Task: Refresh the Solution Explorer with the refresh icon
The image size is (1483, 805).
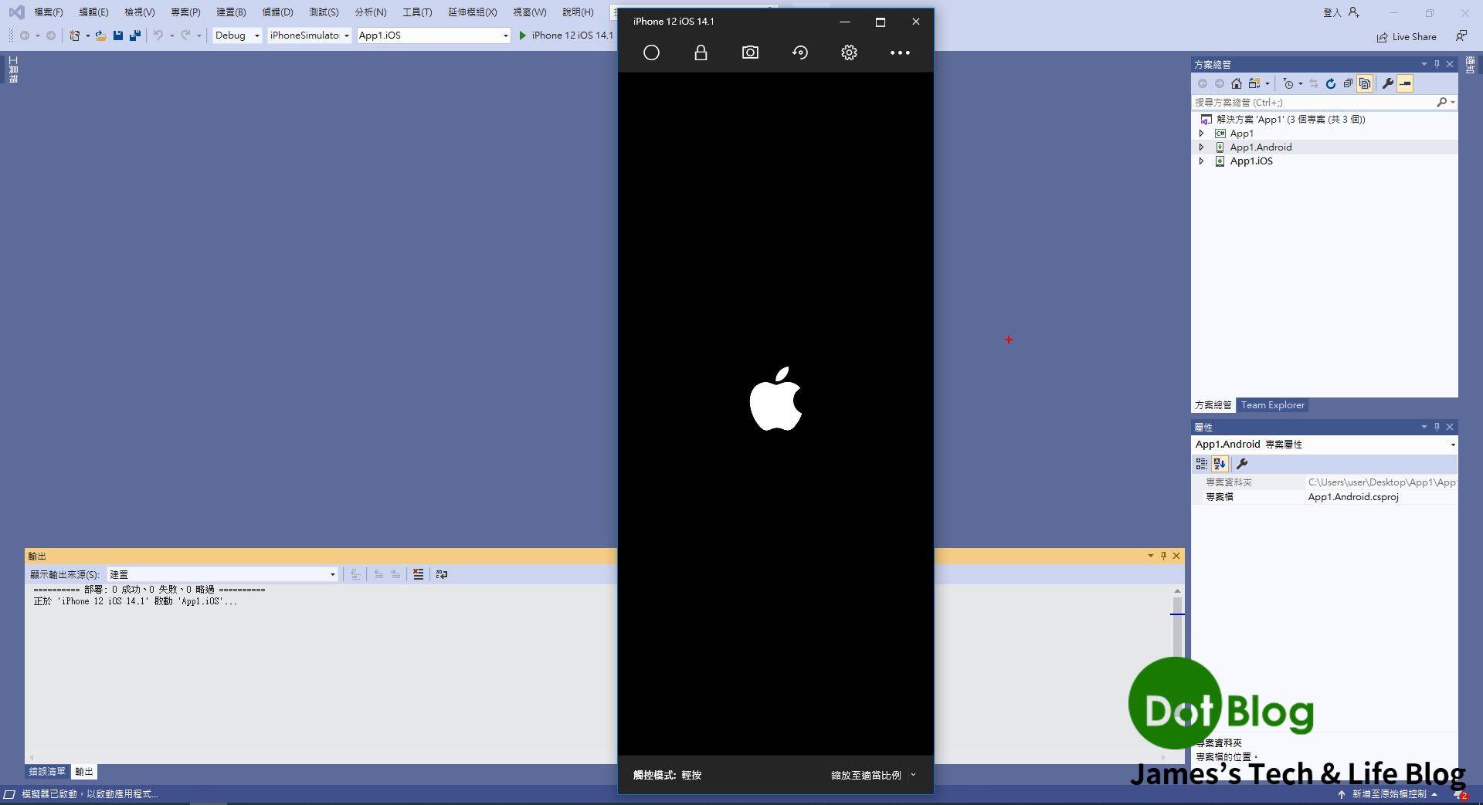Action: pos(1331,83)
